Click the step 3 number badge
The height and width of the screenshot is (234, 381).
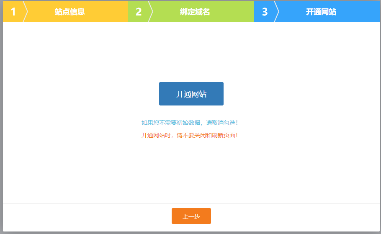(x=265, y=12)
